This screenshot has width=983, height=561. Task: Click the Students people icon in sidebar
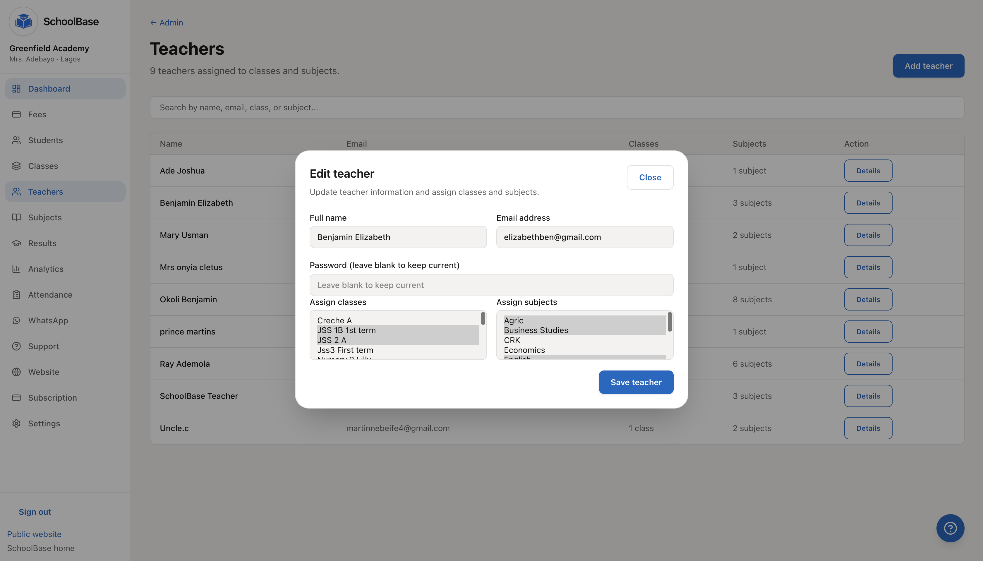click(16, 140)
